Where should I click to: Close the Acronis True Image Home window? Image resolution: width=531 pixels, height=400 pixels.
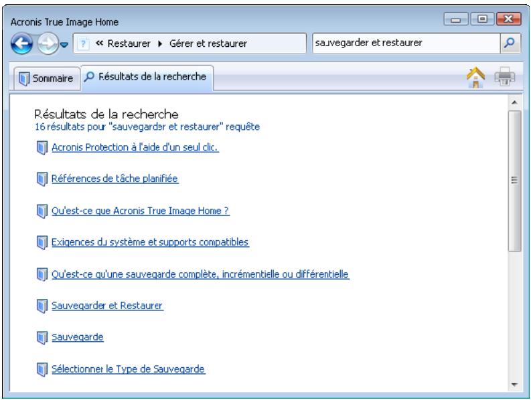pos(509,19)
